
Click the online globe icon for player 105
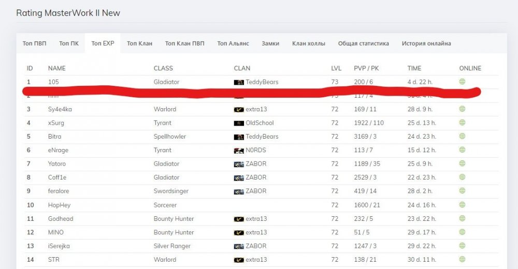[462, 82]
